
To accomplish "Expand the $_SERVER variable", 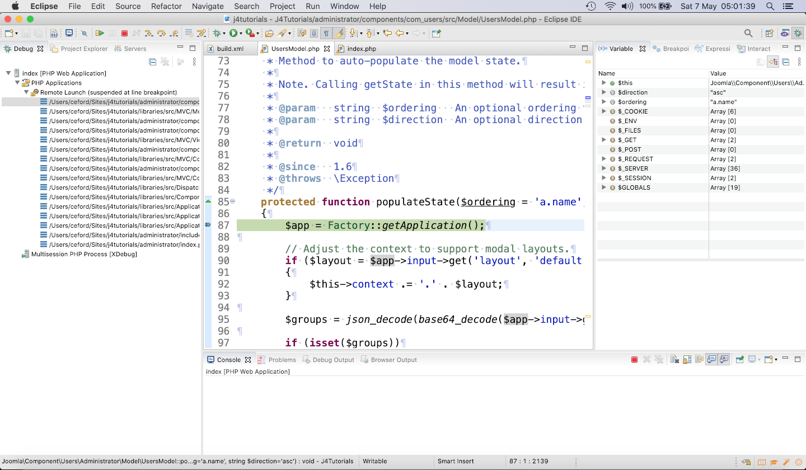I will (x=604, y=168).
